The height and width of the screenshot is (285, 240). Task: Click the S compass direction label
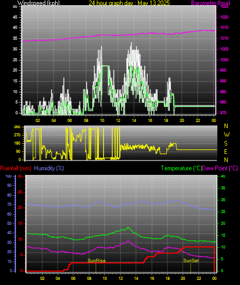click(226, 144)
